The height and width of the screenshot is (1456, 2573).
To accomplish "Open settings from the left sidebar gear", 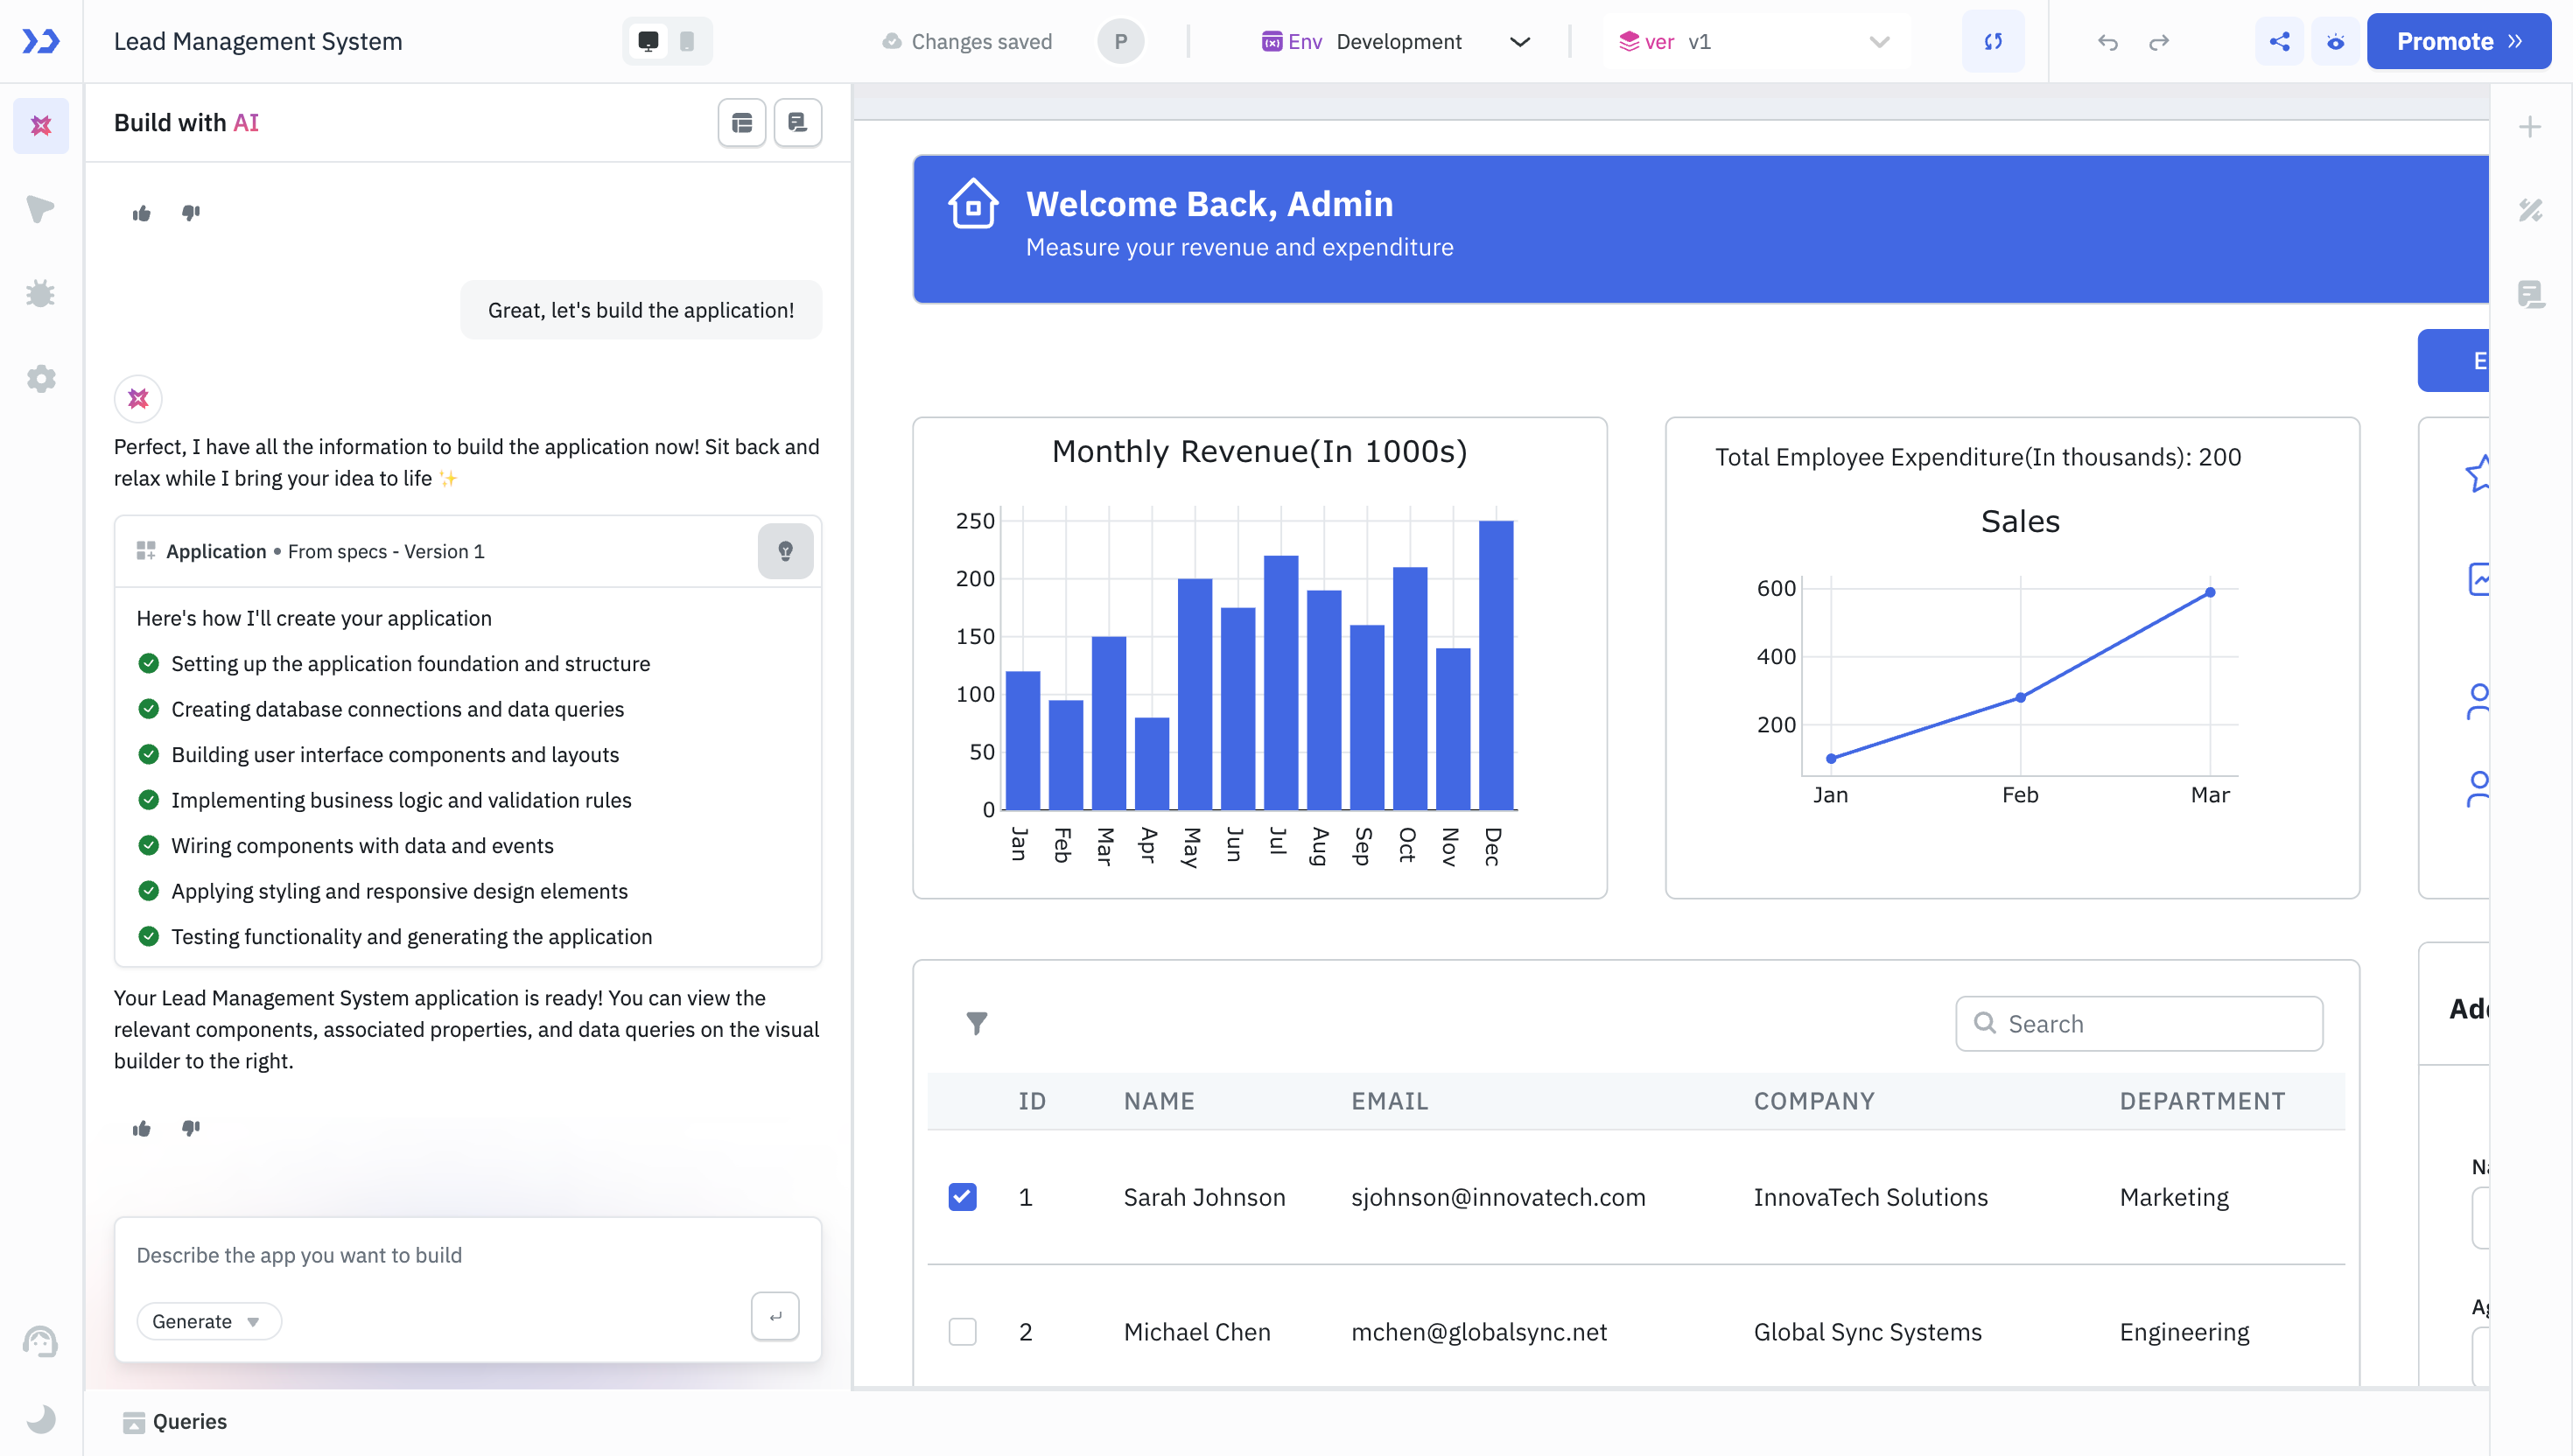I will (x=41, y=378).
